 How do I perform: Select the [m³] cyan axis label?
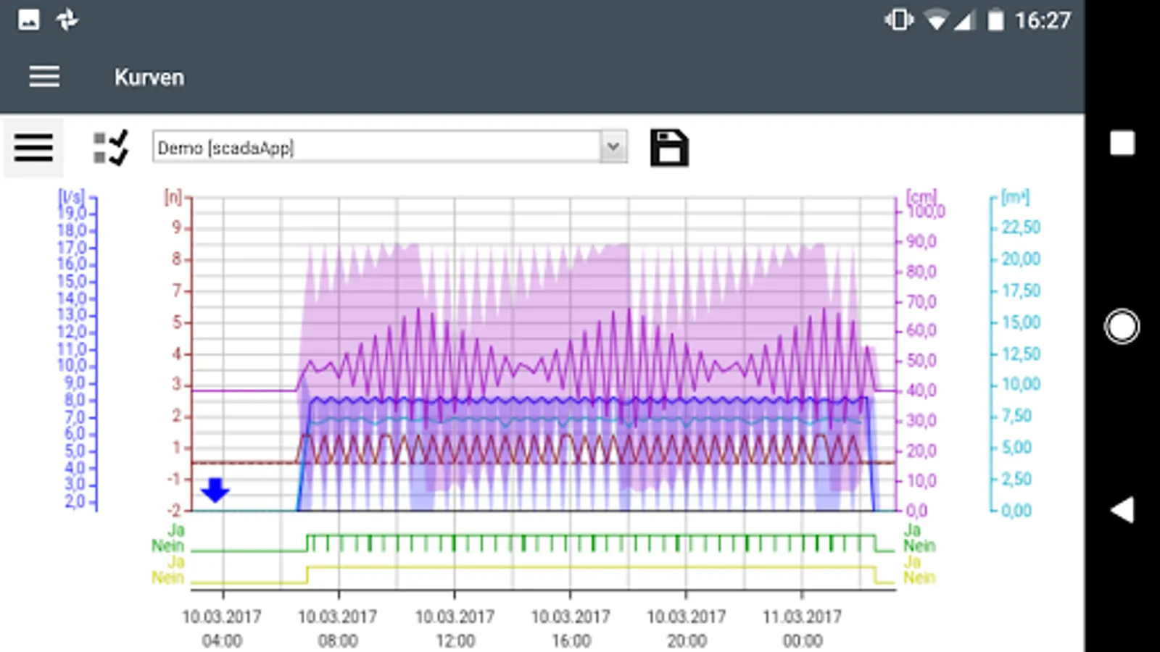(x=1015, y=196)
